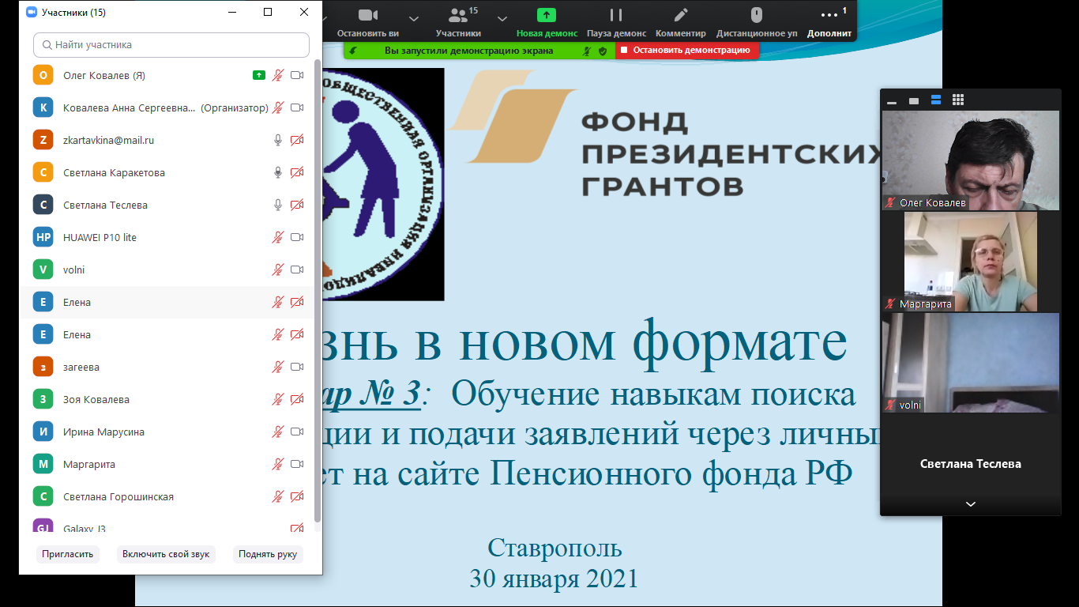Select participant name Ирина Марусина
This screenshot has width=1079, height=607.
[x=103, y=432]
